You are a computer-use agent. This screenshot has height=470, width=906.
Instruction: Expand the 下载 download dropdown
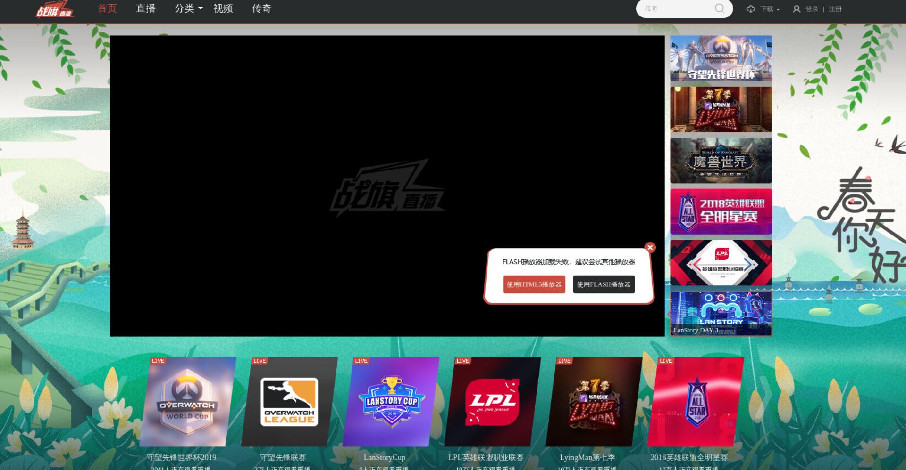tap(770, 9)
